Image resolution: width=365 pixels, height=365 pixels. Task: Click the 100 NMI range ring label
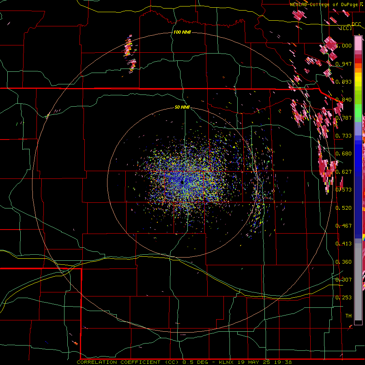click(x=182, y=32)
